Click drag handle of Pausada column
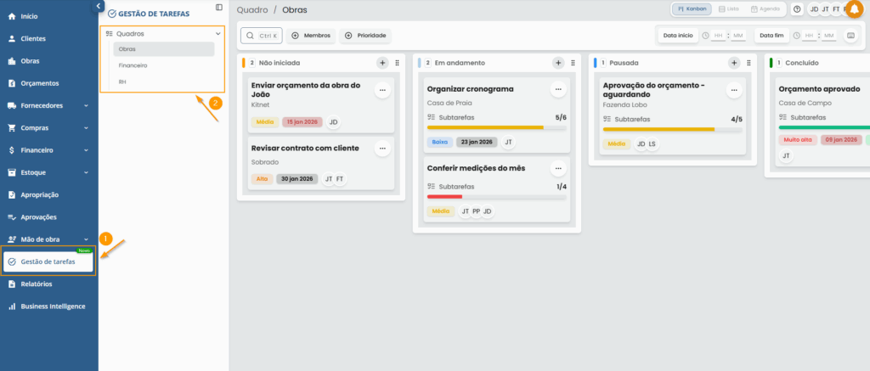The width and height of the screenshot is (870, 371). coord(749,63)
